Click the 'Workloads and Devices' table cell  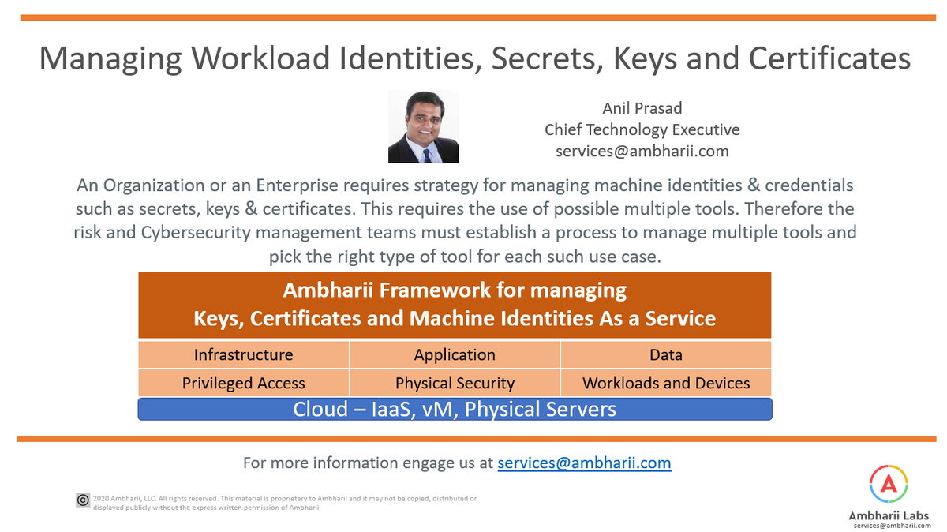(x=666, y=383)
